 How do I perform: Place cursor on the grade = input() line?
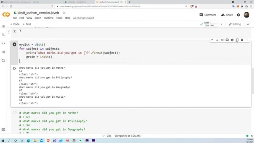coord(39,57)
